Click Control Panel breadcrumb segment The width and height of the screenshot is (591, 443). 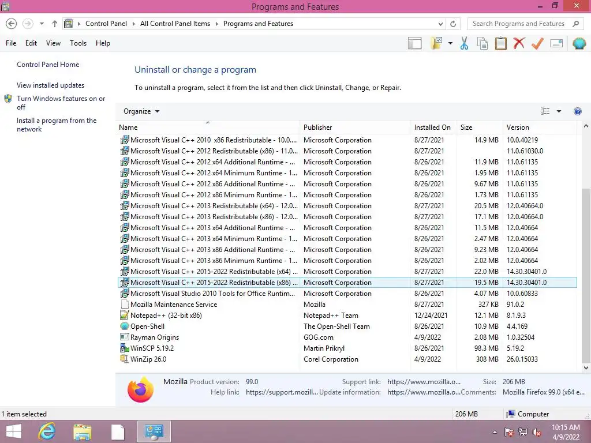pos(106,24)
